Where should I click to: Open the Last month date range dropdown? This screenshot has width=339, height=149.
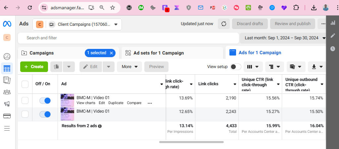point(283,38)
